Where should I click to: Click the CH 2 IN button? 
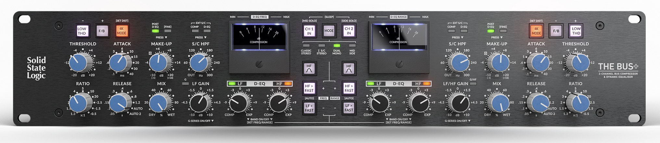[x=349, y=31]
